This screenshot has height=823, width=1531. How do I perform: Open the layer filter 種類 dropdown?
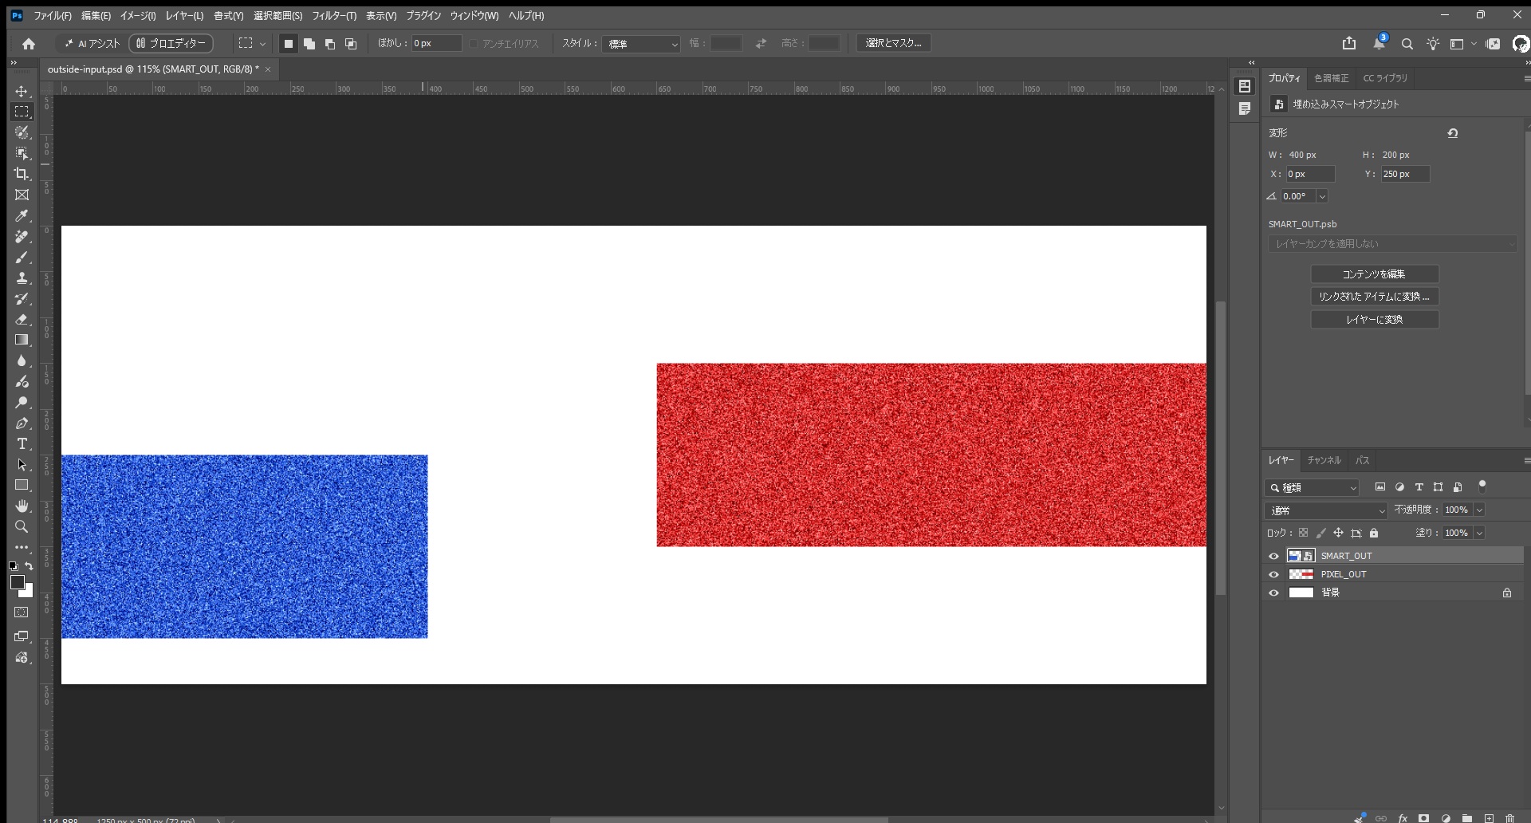point(1312,487)
